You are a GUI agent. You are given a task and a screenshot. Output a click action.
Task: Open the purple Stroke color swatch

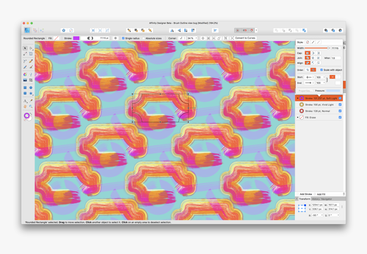point(76,38)
